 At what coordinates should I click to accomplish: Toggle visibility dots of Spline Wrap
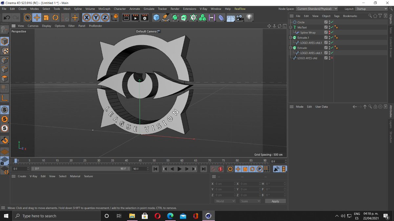[329, 32]
